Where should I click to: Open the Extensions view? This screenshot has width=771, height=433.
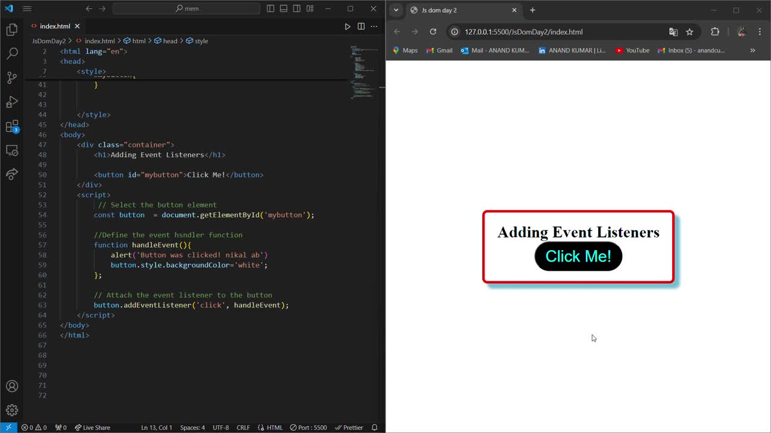12,126
